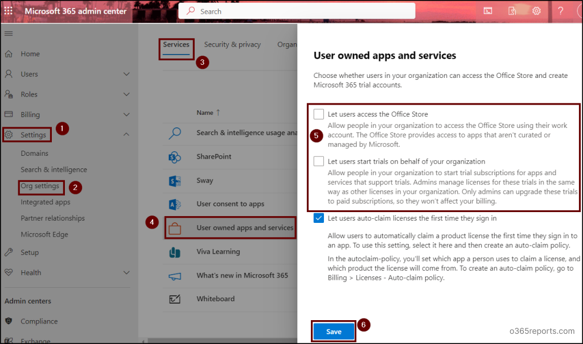Select Org settings in sidebar
Viewport: 583px width, 344px height.
point(40,186)
